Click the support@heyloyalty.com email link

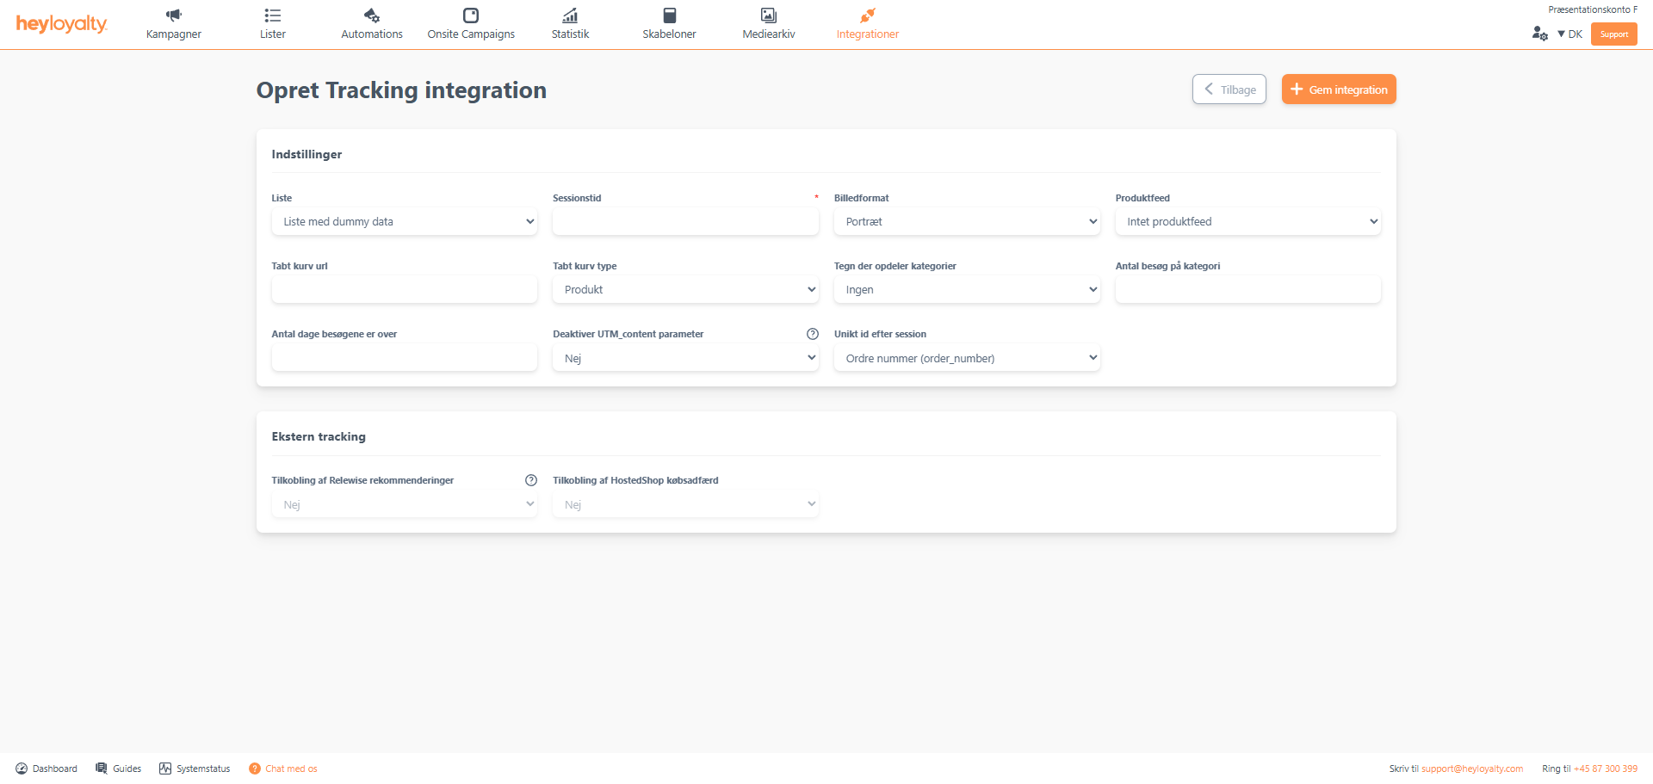[x=1471, y=769]
